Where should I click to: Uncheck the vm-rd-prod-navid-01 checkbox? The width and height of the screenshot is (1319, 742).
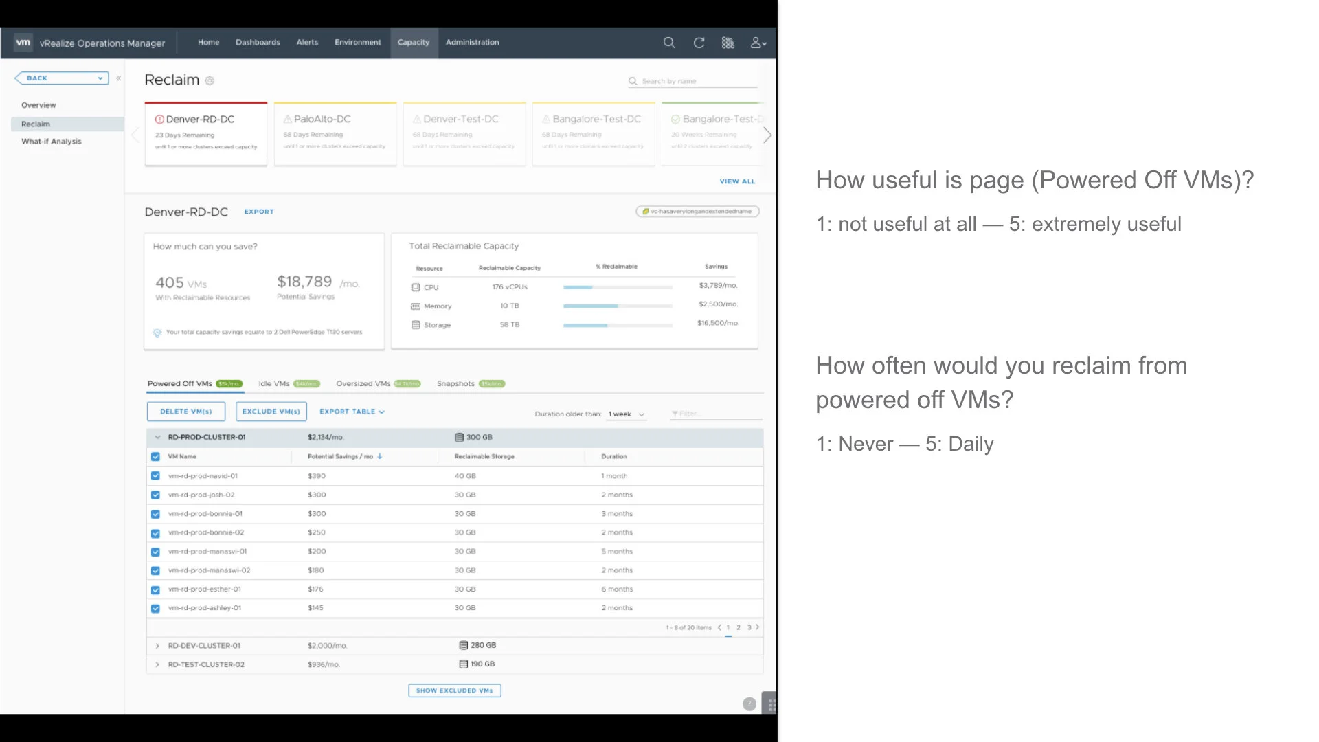tap(155, 476)
